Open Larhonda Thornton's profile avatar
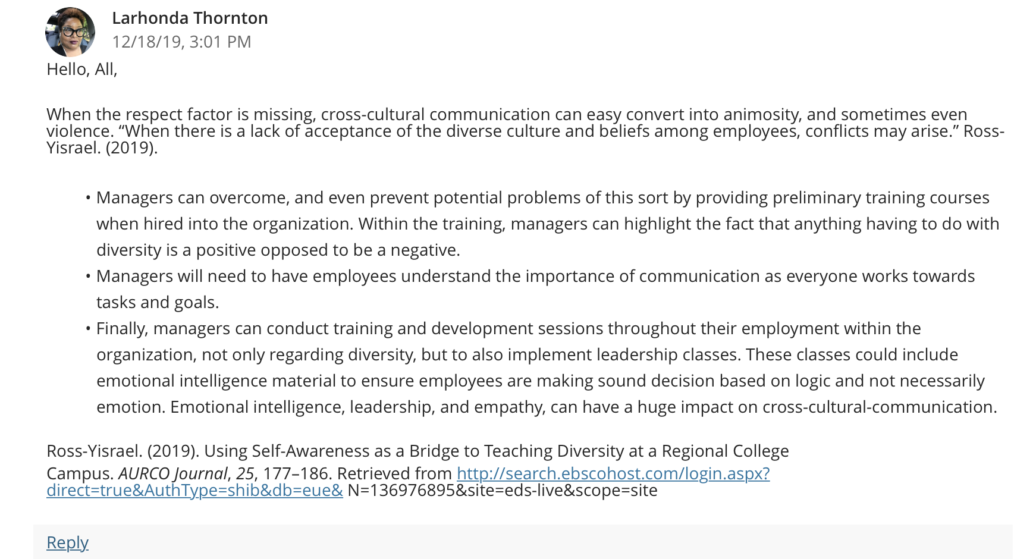This screenshot has height=559, width=1036. [70, 32]
